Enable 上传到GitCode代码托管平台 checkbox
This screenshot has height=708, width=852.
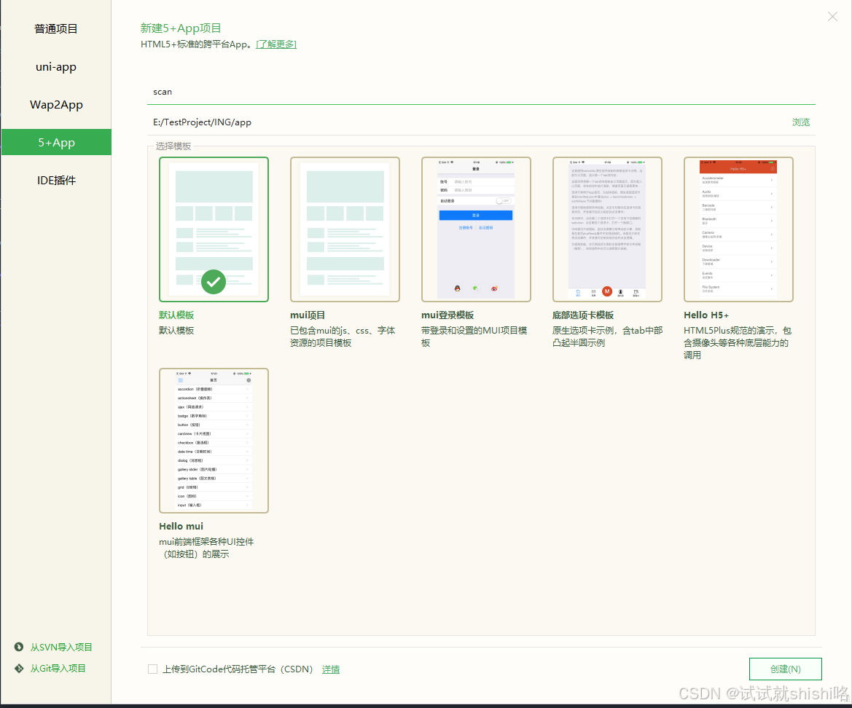coord(152,669)
